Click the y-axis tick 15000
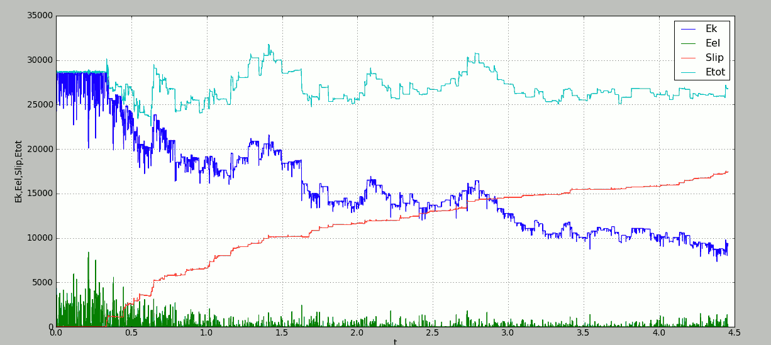Screen dimensions: 771x345 (39, 194)
